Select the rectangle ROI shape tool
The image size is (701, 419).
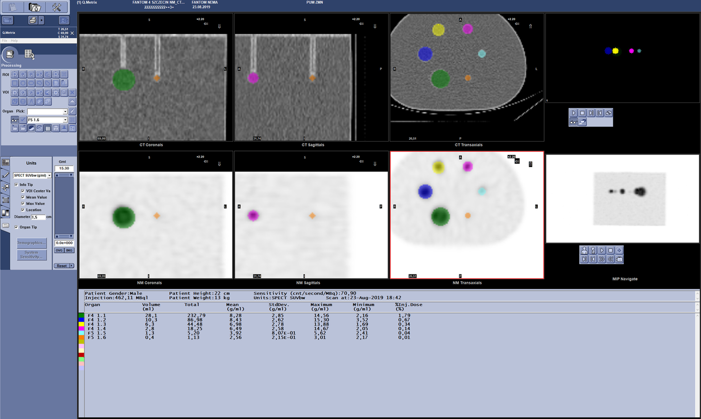[x=15, y=83]
